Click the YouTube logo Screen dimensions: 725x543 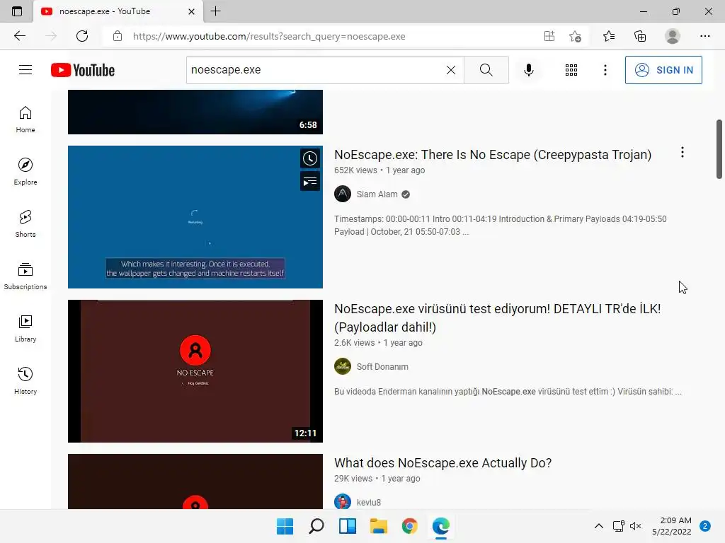point(83,70)
